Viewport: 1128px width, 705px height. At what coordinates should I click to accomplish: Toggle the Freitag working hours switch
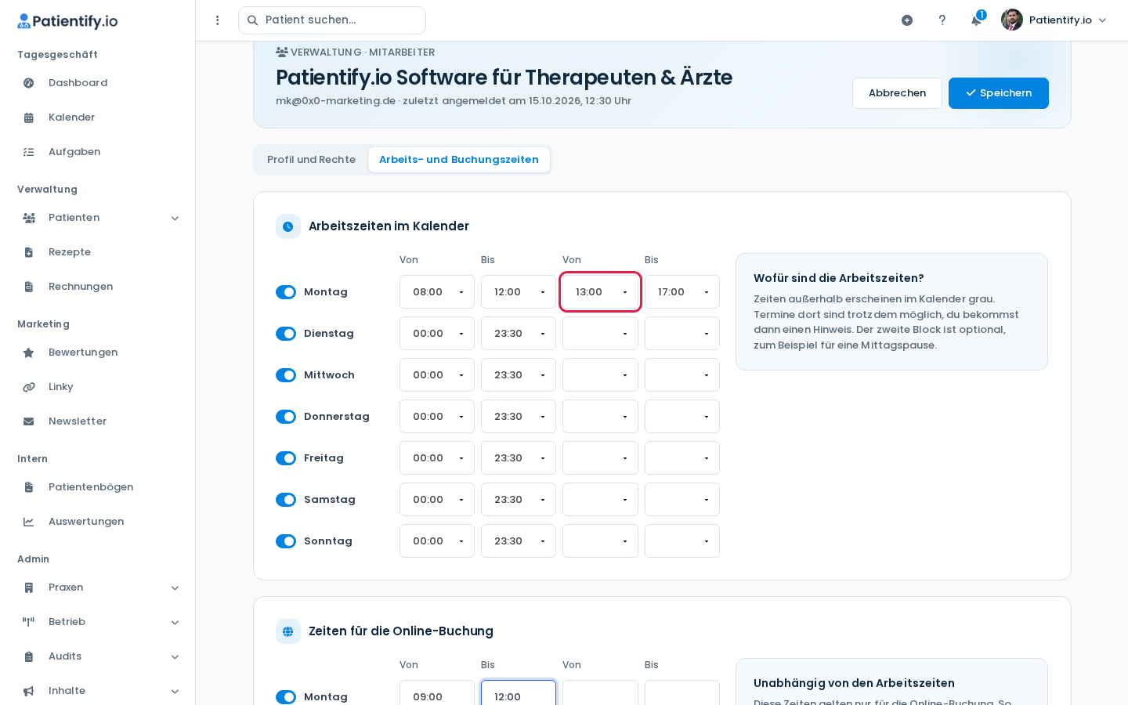click(286, 458)
